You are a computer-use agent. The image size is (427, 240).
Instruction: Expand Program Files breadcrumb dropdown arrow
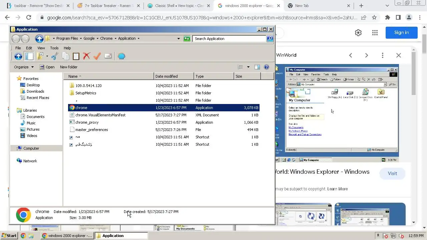80,39
